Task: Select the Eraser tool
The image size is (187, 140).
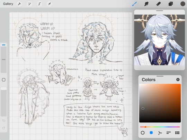Action: 159,4
